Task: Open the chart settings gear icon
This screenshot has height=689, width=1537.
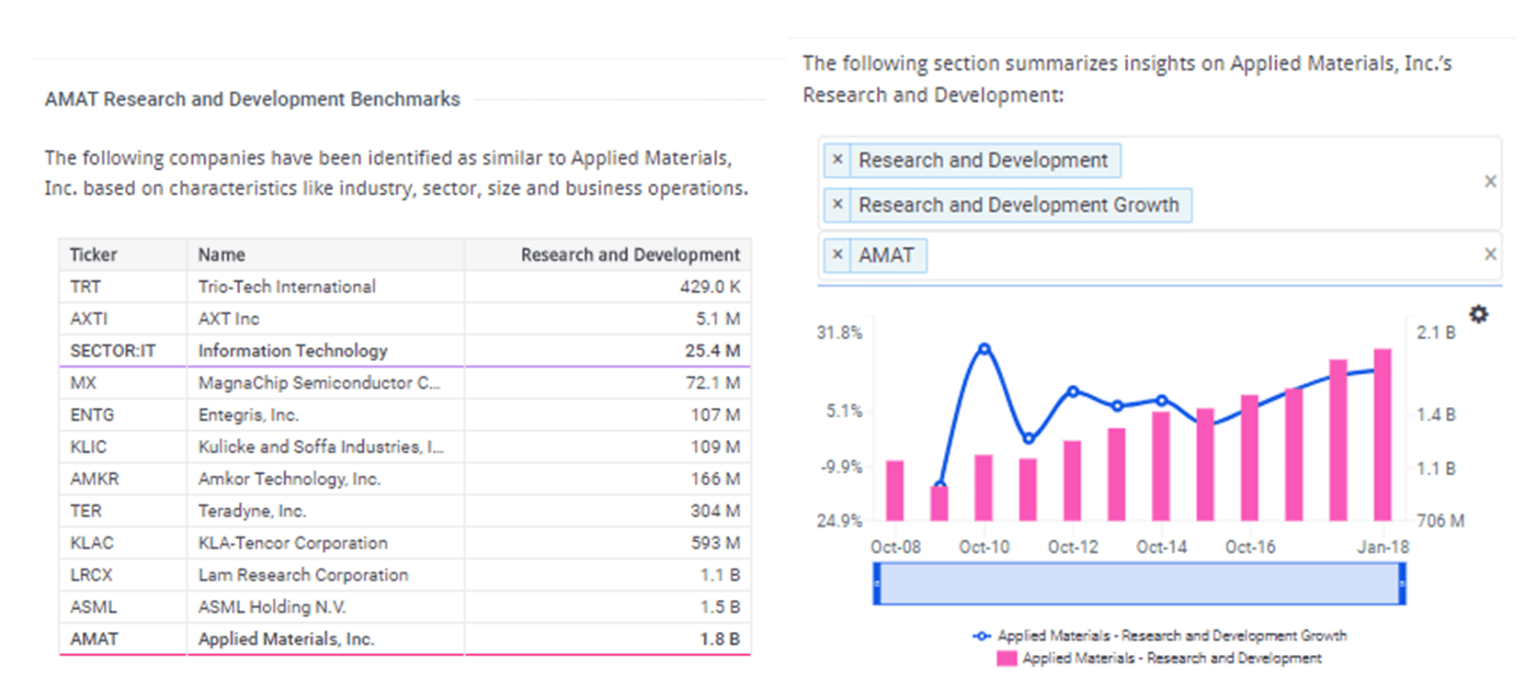Action: (1478, 314)
